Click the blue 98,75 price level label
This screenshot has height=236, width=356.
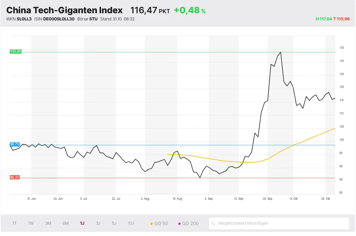(x=15, y=144)
